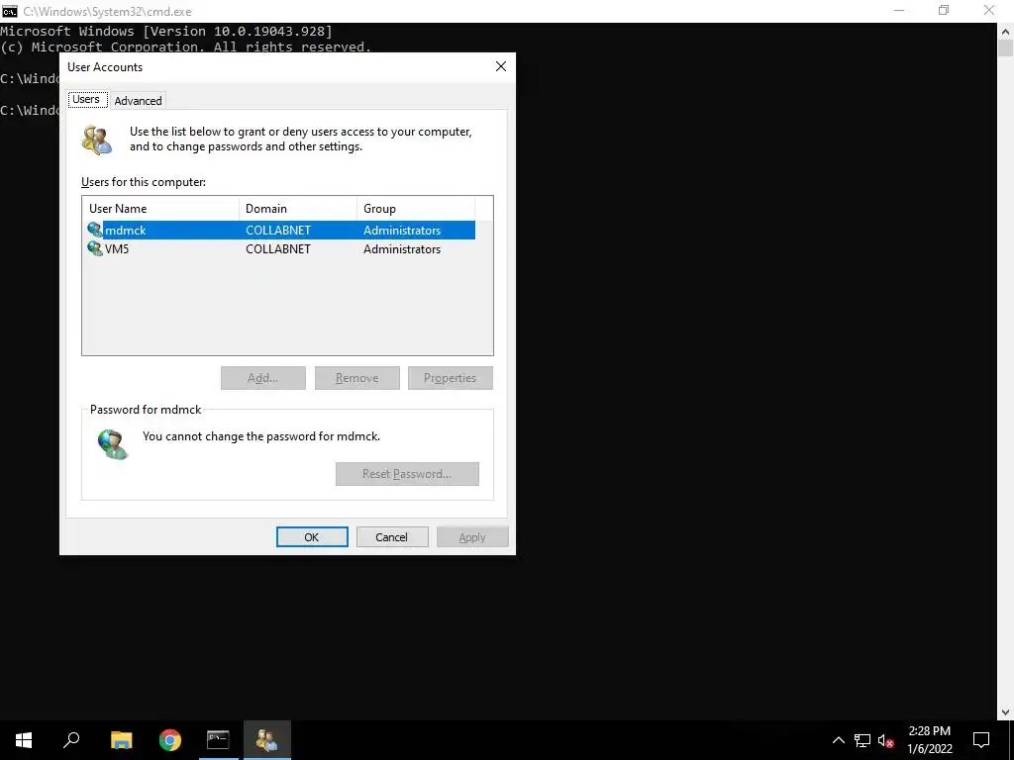The height and width of the screenshot is (760, 1014).
Task: Click the 'Password for mdmck' group label
Action: pos(146,409)
